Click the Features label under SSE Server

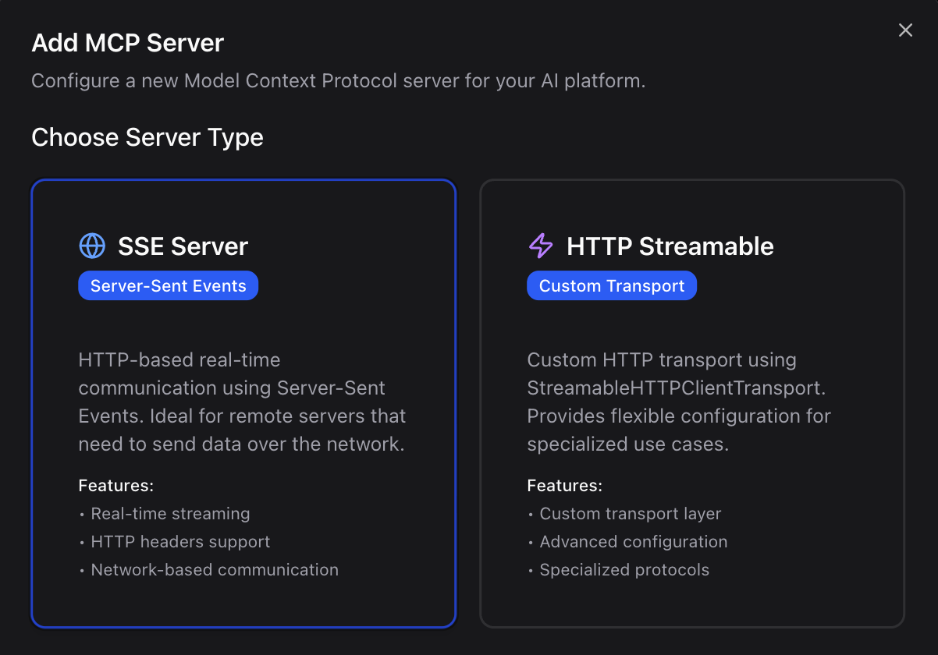pyautogui.click(x=115, y=485)
